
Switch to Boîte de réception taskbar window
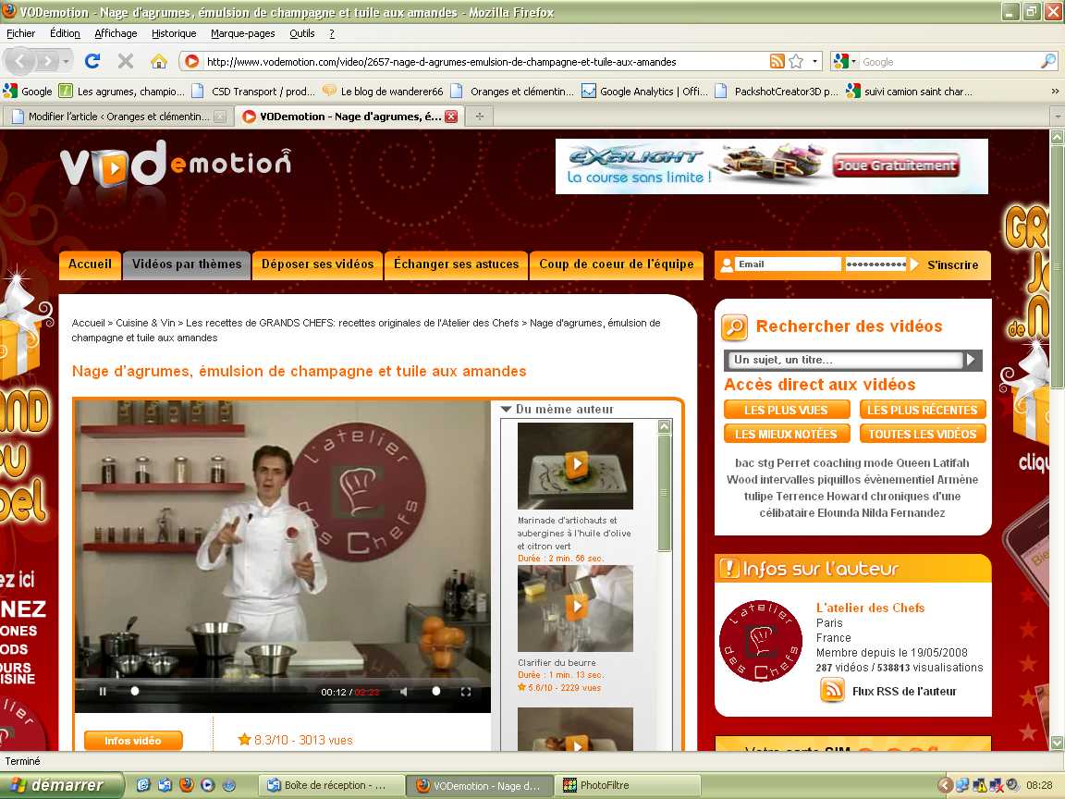click(x=330, y=785)
